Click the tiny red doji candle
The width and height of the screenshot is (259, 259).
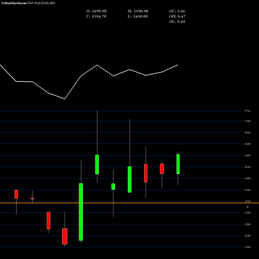32,198
